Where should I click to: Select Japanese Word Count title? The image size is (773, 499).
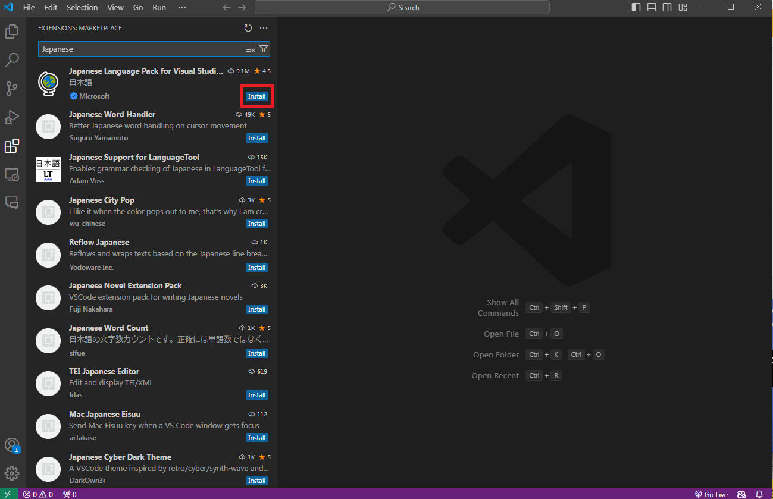(x=109, y=328)
